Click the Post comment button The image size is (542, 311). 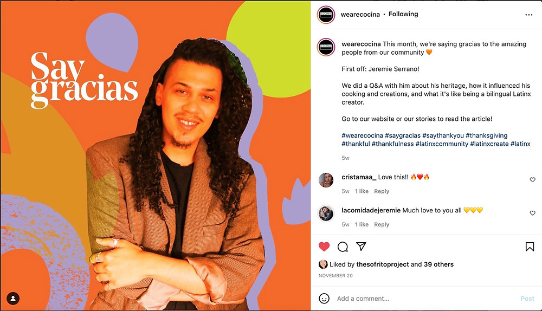click(x=527, y=299)
